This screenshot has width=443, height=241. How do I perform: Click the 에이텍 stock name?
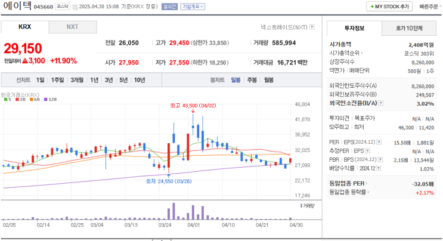click(17, 6)
